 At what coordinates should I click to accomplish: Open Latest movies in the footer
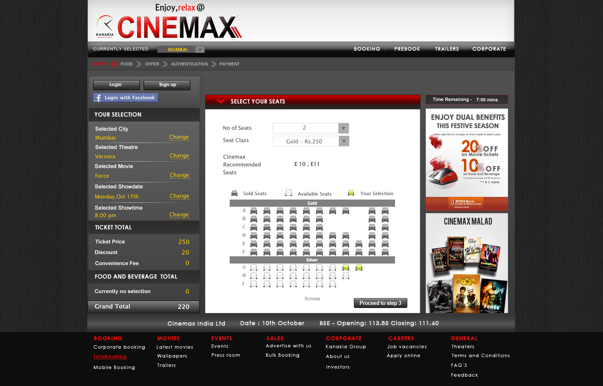175,347
